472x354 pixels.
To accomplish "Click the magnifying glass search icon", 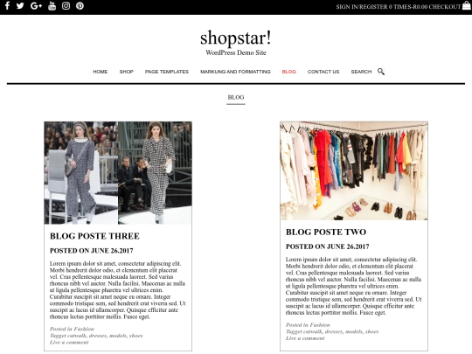I will 381,72.
